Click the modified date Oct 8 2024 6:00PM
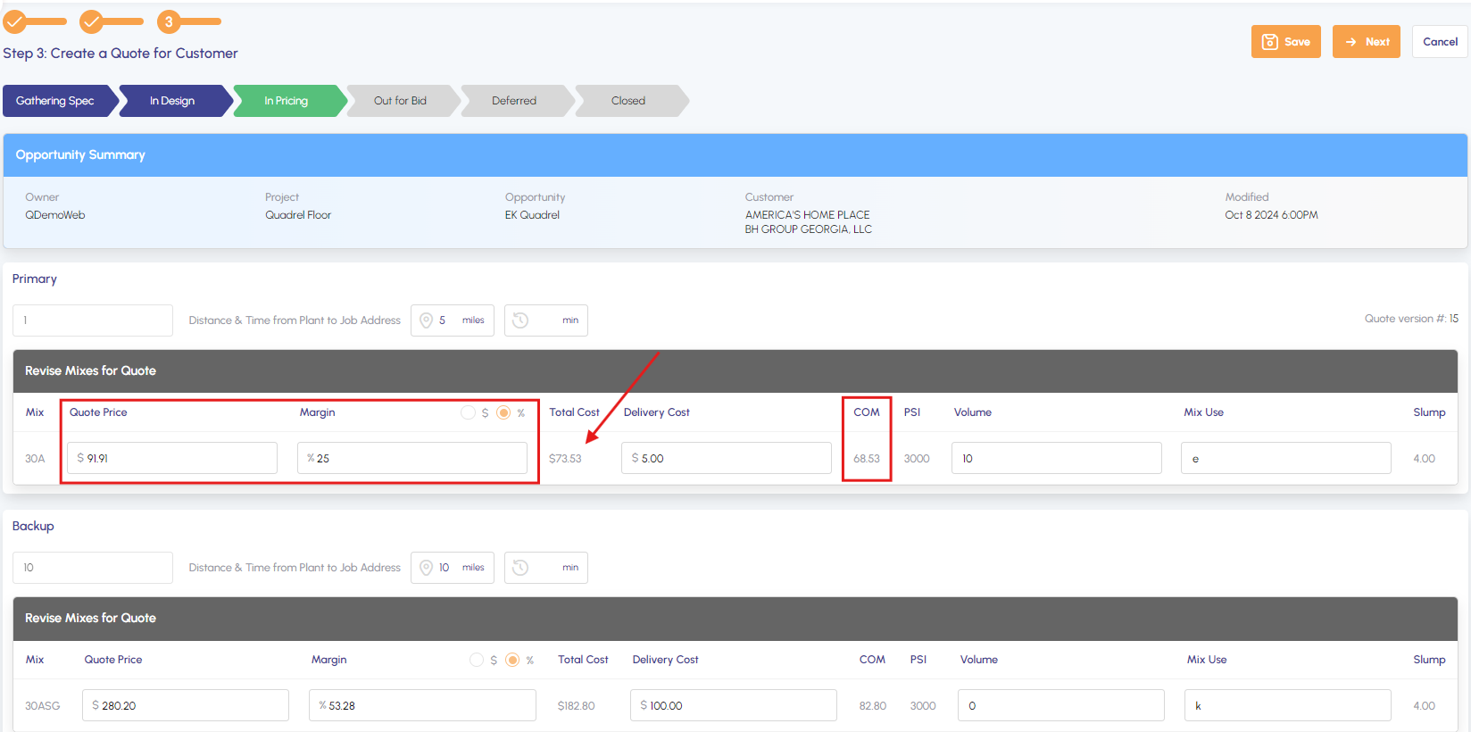The width and height of the screenshot is (1471, 732). click(x=1272, y=215)
